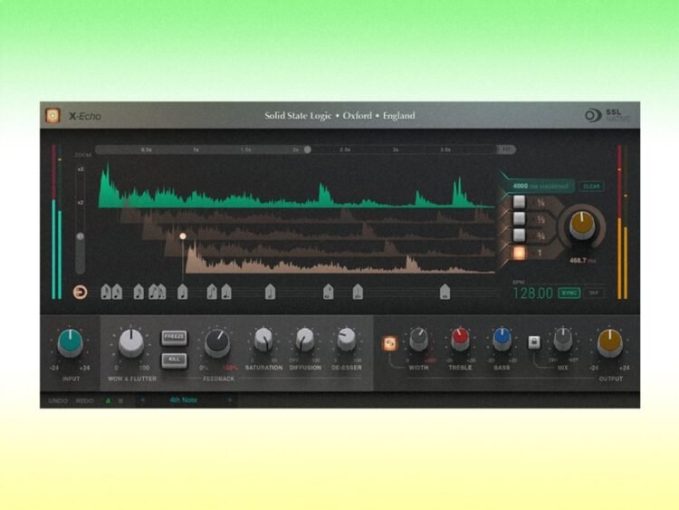Click the teal Input gain knob

click(70, 342)
